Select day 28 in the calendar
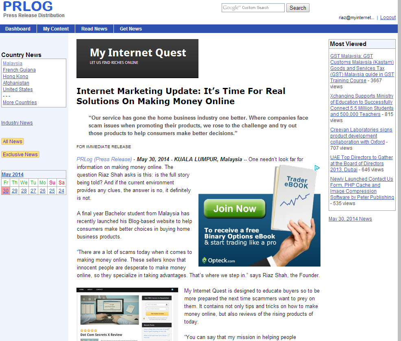Screen dimensions: 401x341 (24, 190)
